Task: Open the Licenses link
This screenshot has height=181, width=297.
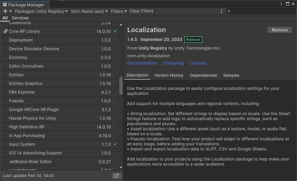Action: pos(198,63)
